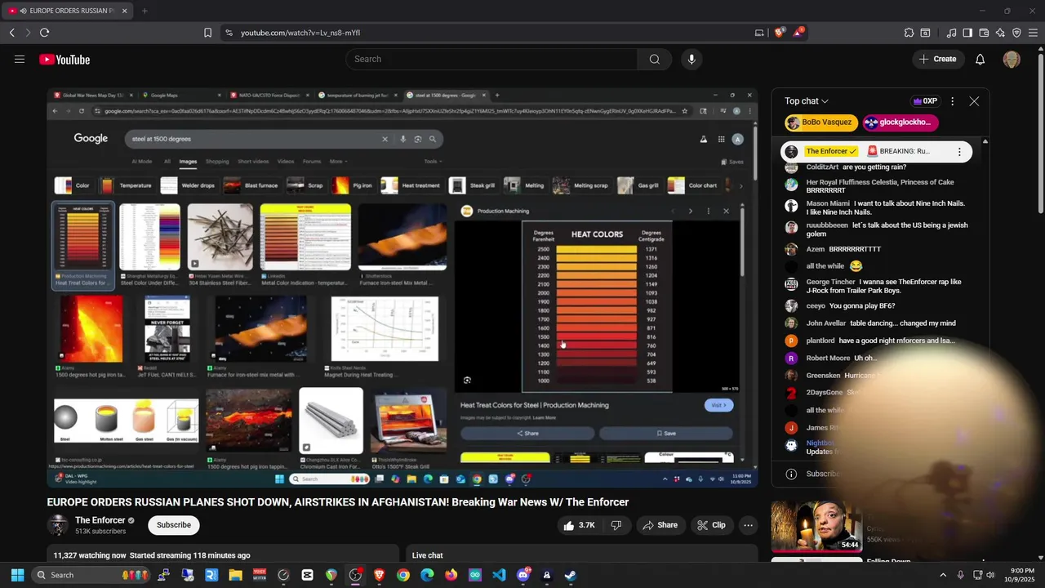Open the Create menu

[937, 59]
